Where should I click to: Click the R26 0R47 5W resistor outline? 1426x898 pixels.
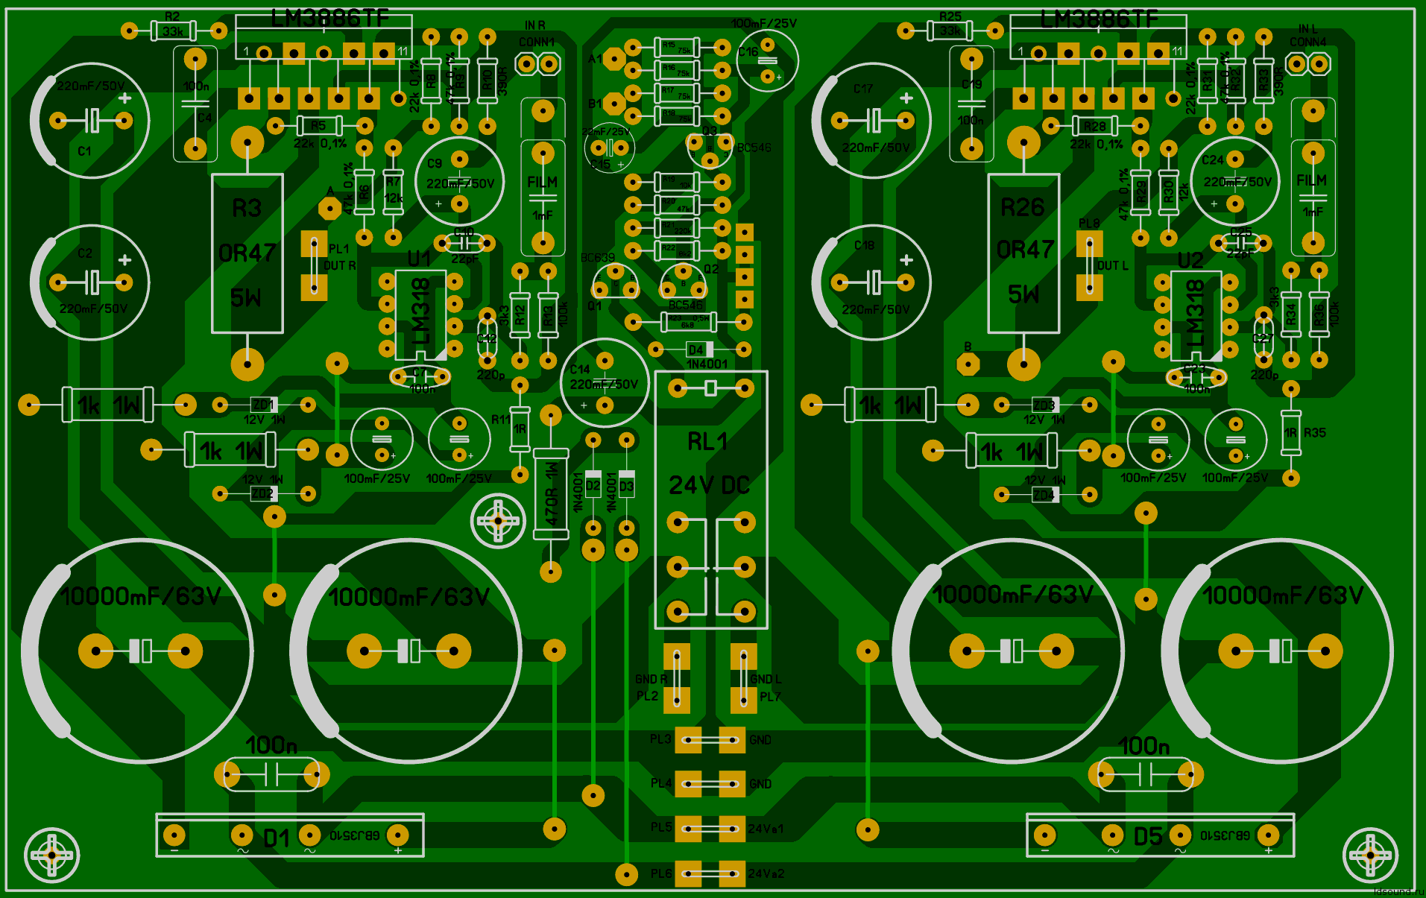(1023, 253)
